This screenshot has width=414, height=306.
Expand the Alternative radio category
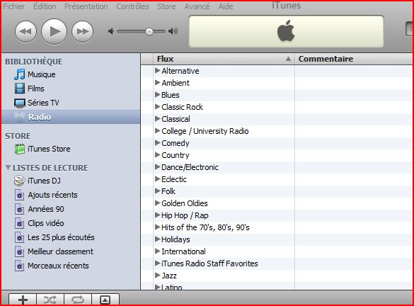click(158, 71)
